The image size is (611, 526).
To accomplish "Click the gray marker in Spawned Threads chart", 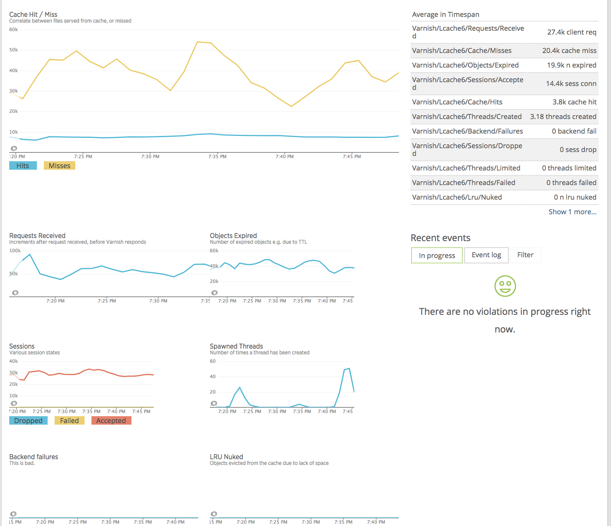I will (214, 404).
